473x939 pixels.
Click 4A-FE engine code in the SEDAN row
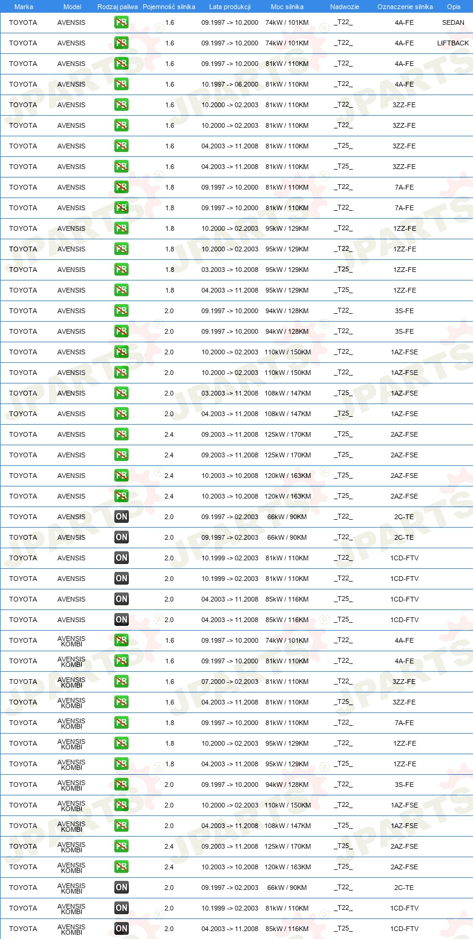[404, 22]
